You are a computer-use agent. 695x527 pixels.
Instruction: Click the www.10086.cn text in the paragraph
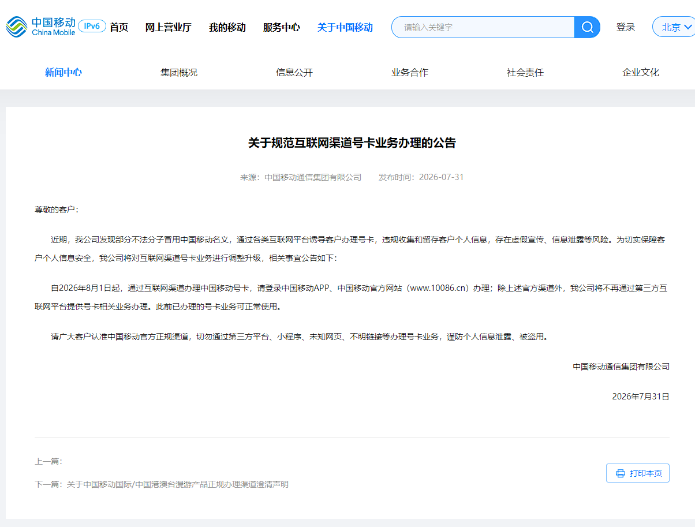click(438, 288)
